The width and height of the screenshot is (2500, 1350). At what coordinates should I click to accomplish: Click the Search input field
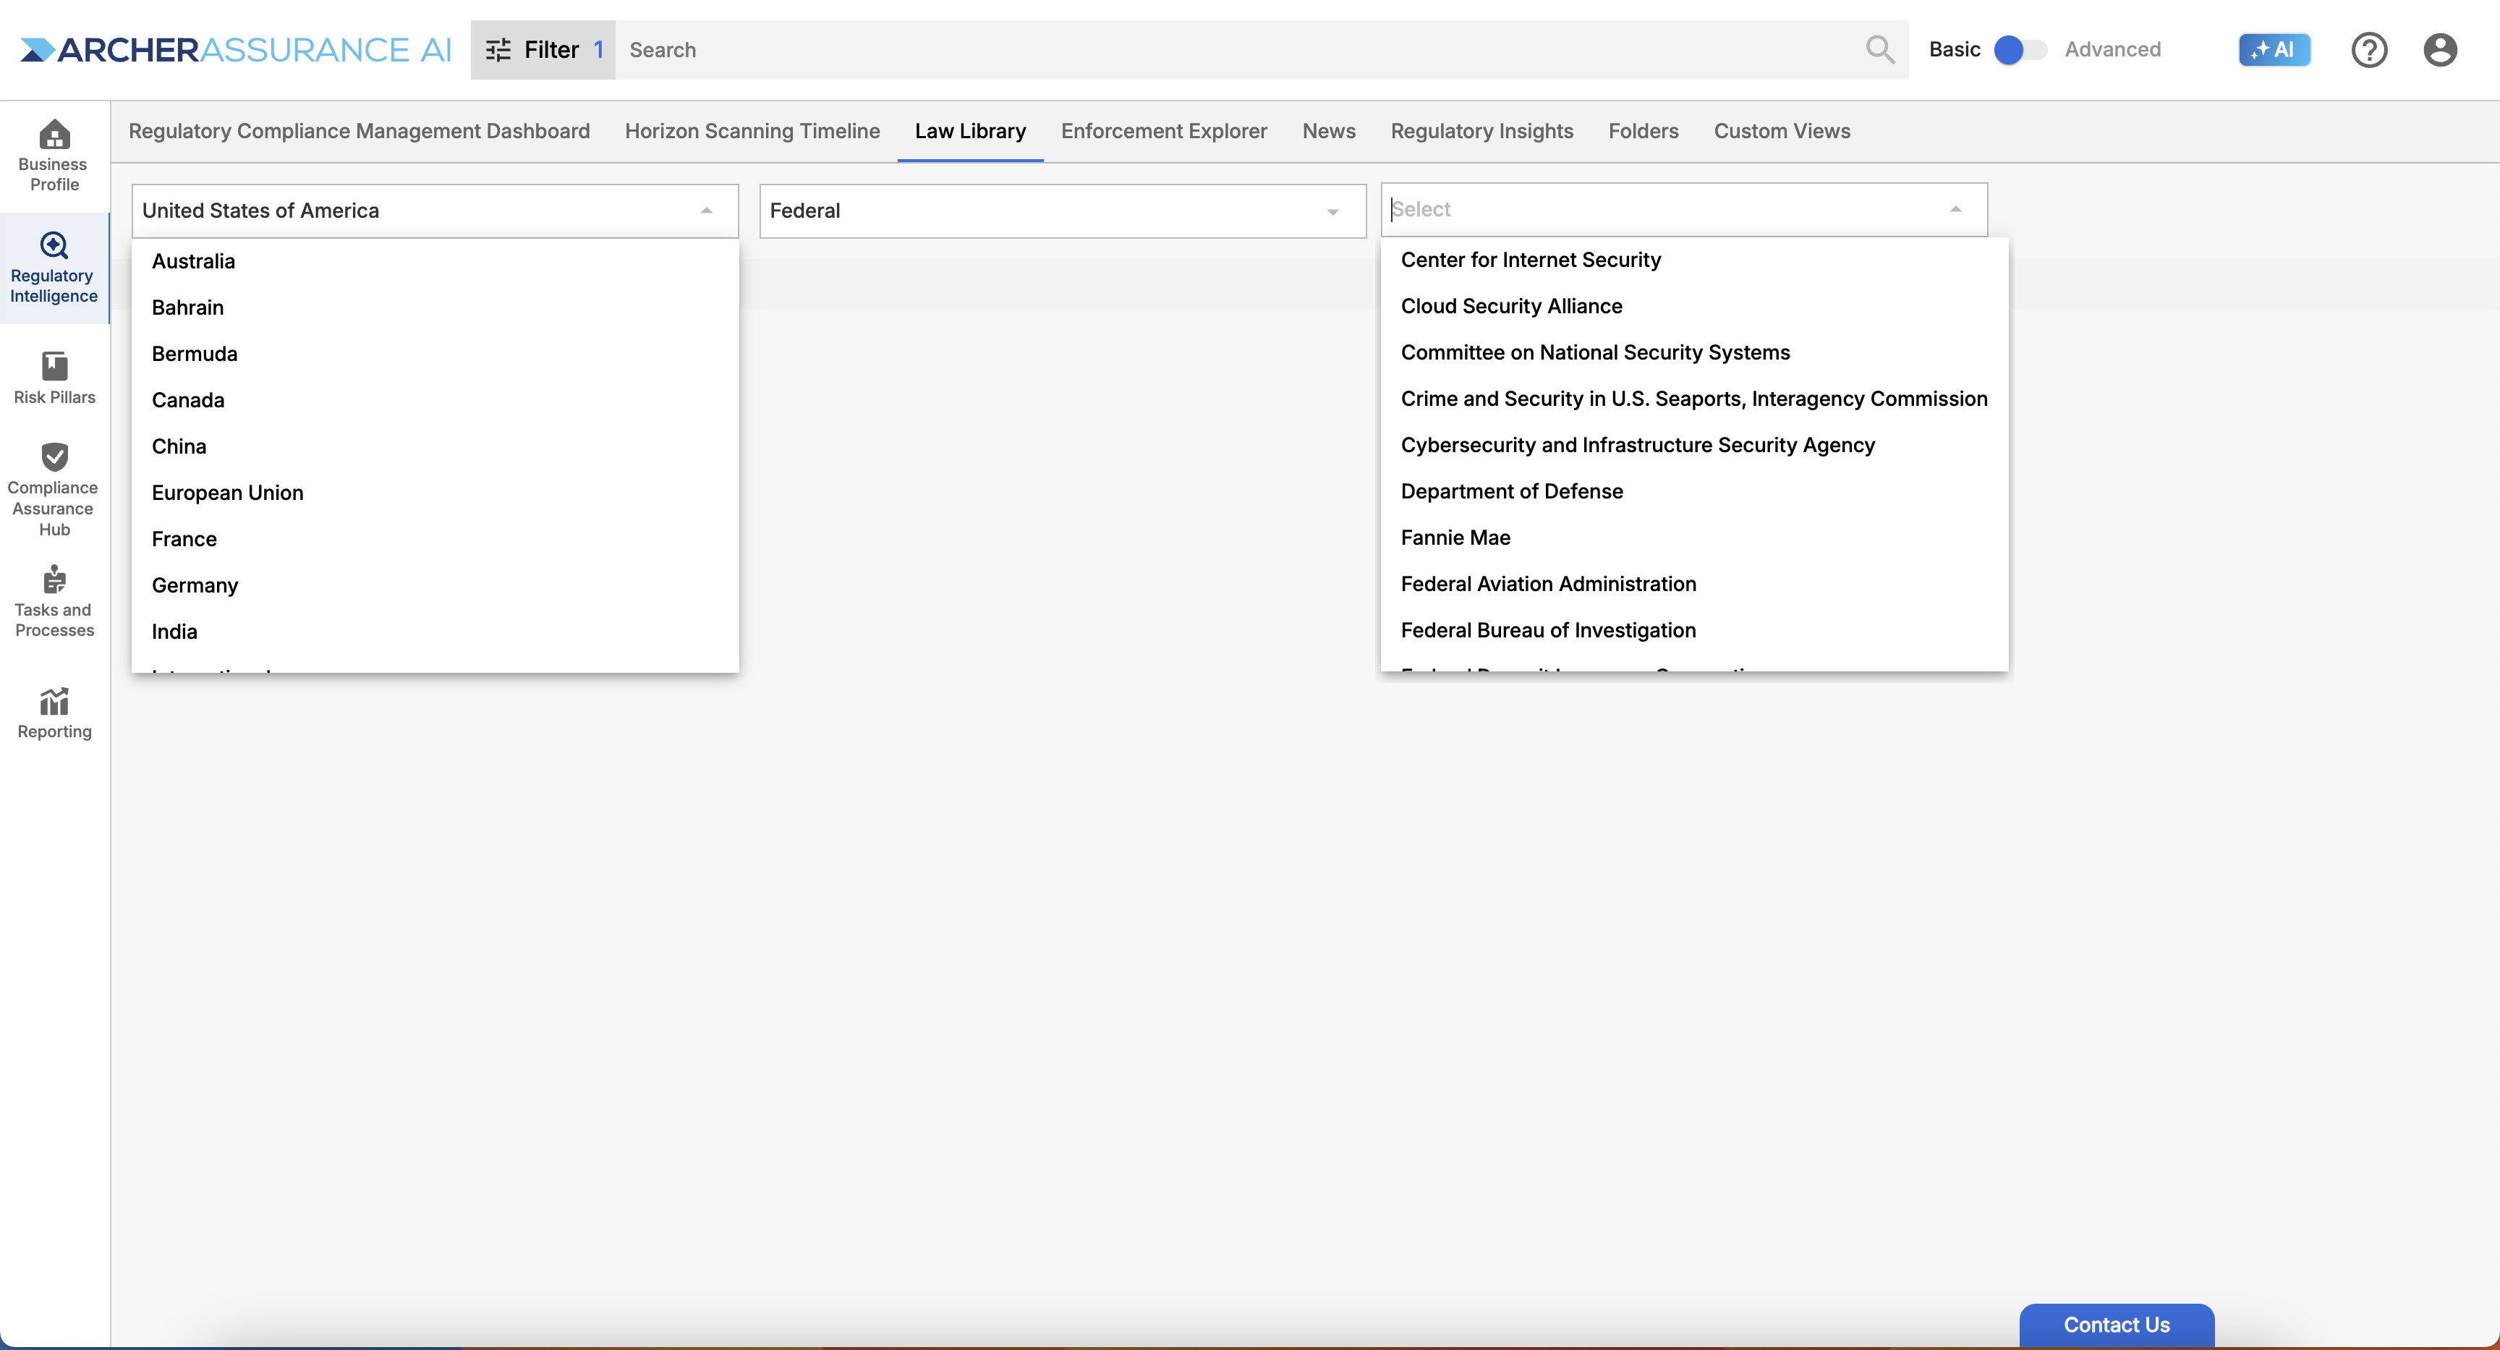pos(1238,49)
